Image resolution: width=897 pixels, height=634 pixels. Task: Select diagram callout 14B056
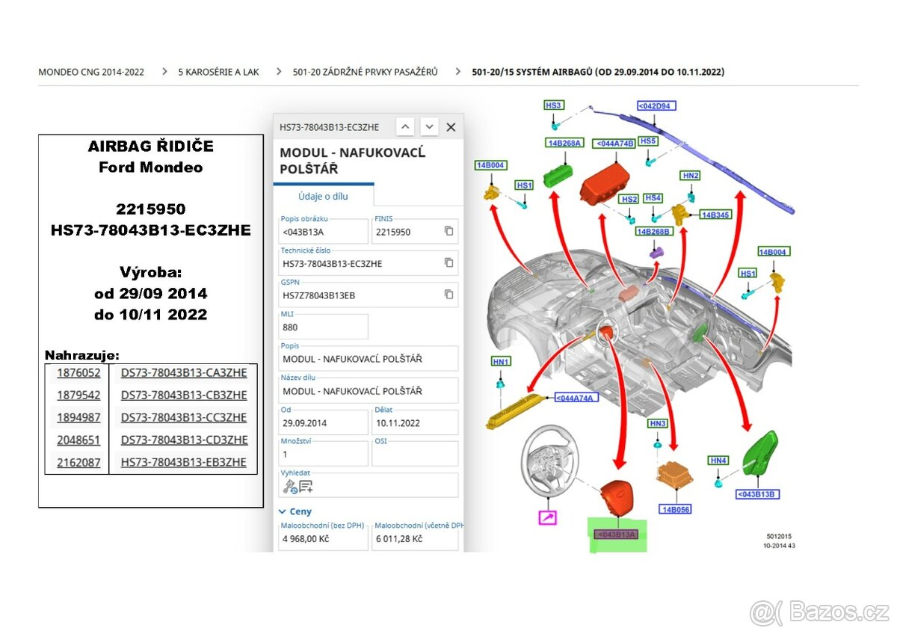[x=674, y=509]
